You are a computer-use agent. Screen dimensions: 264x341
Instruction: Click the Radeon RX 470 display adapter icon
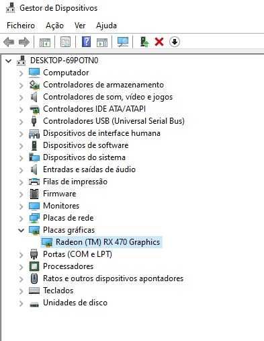(x=47, y=242)
